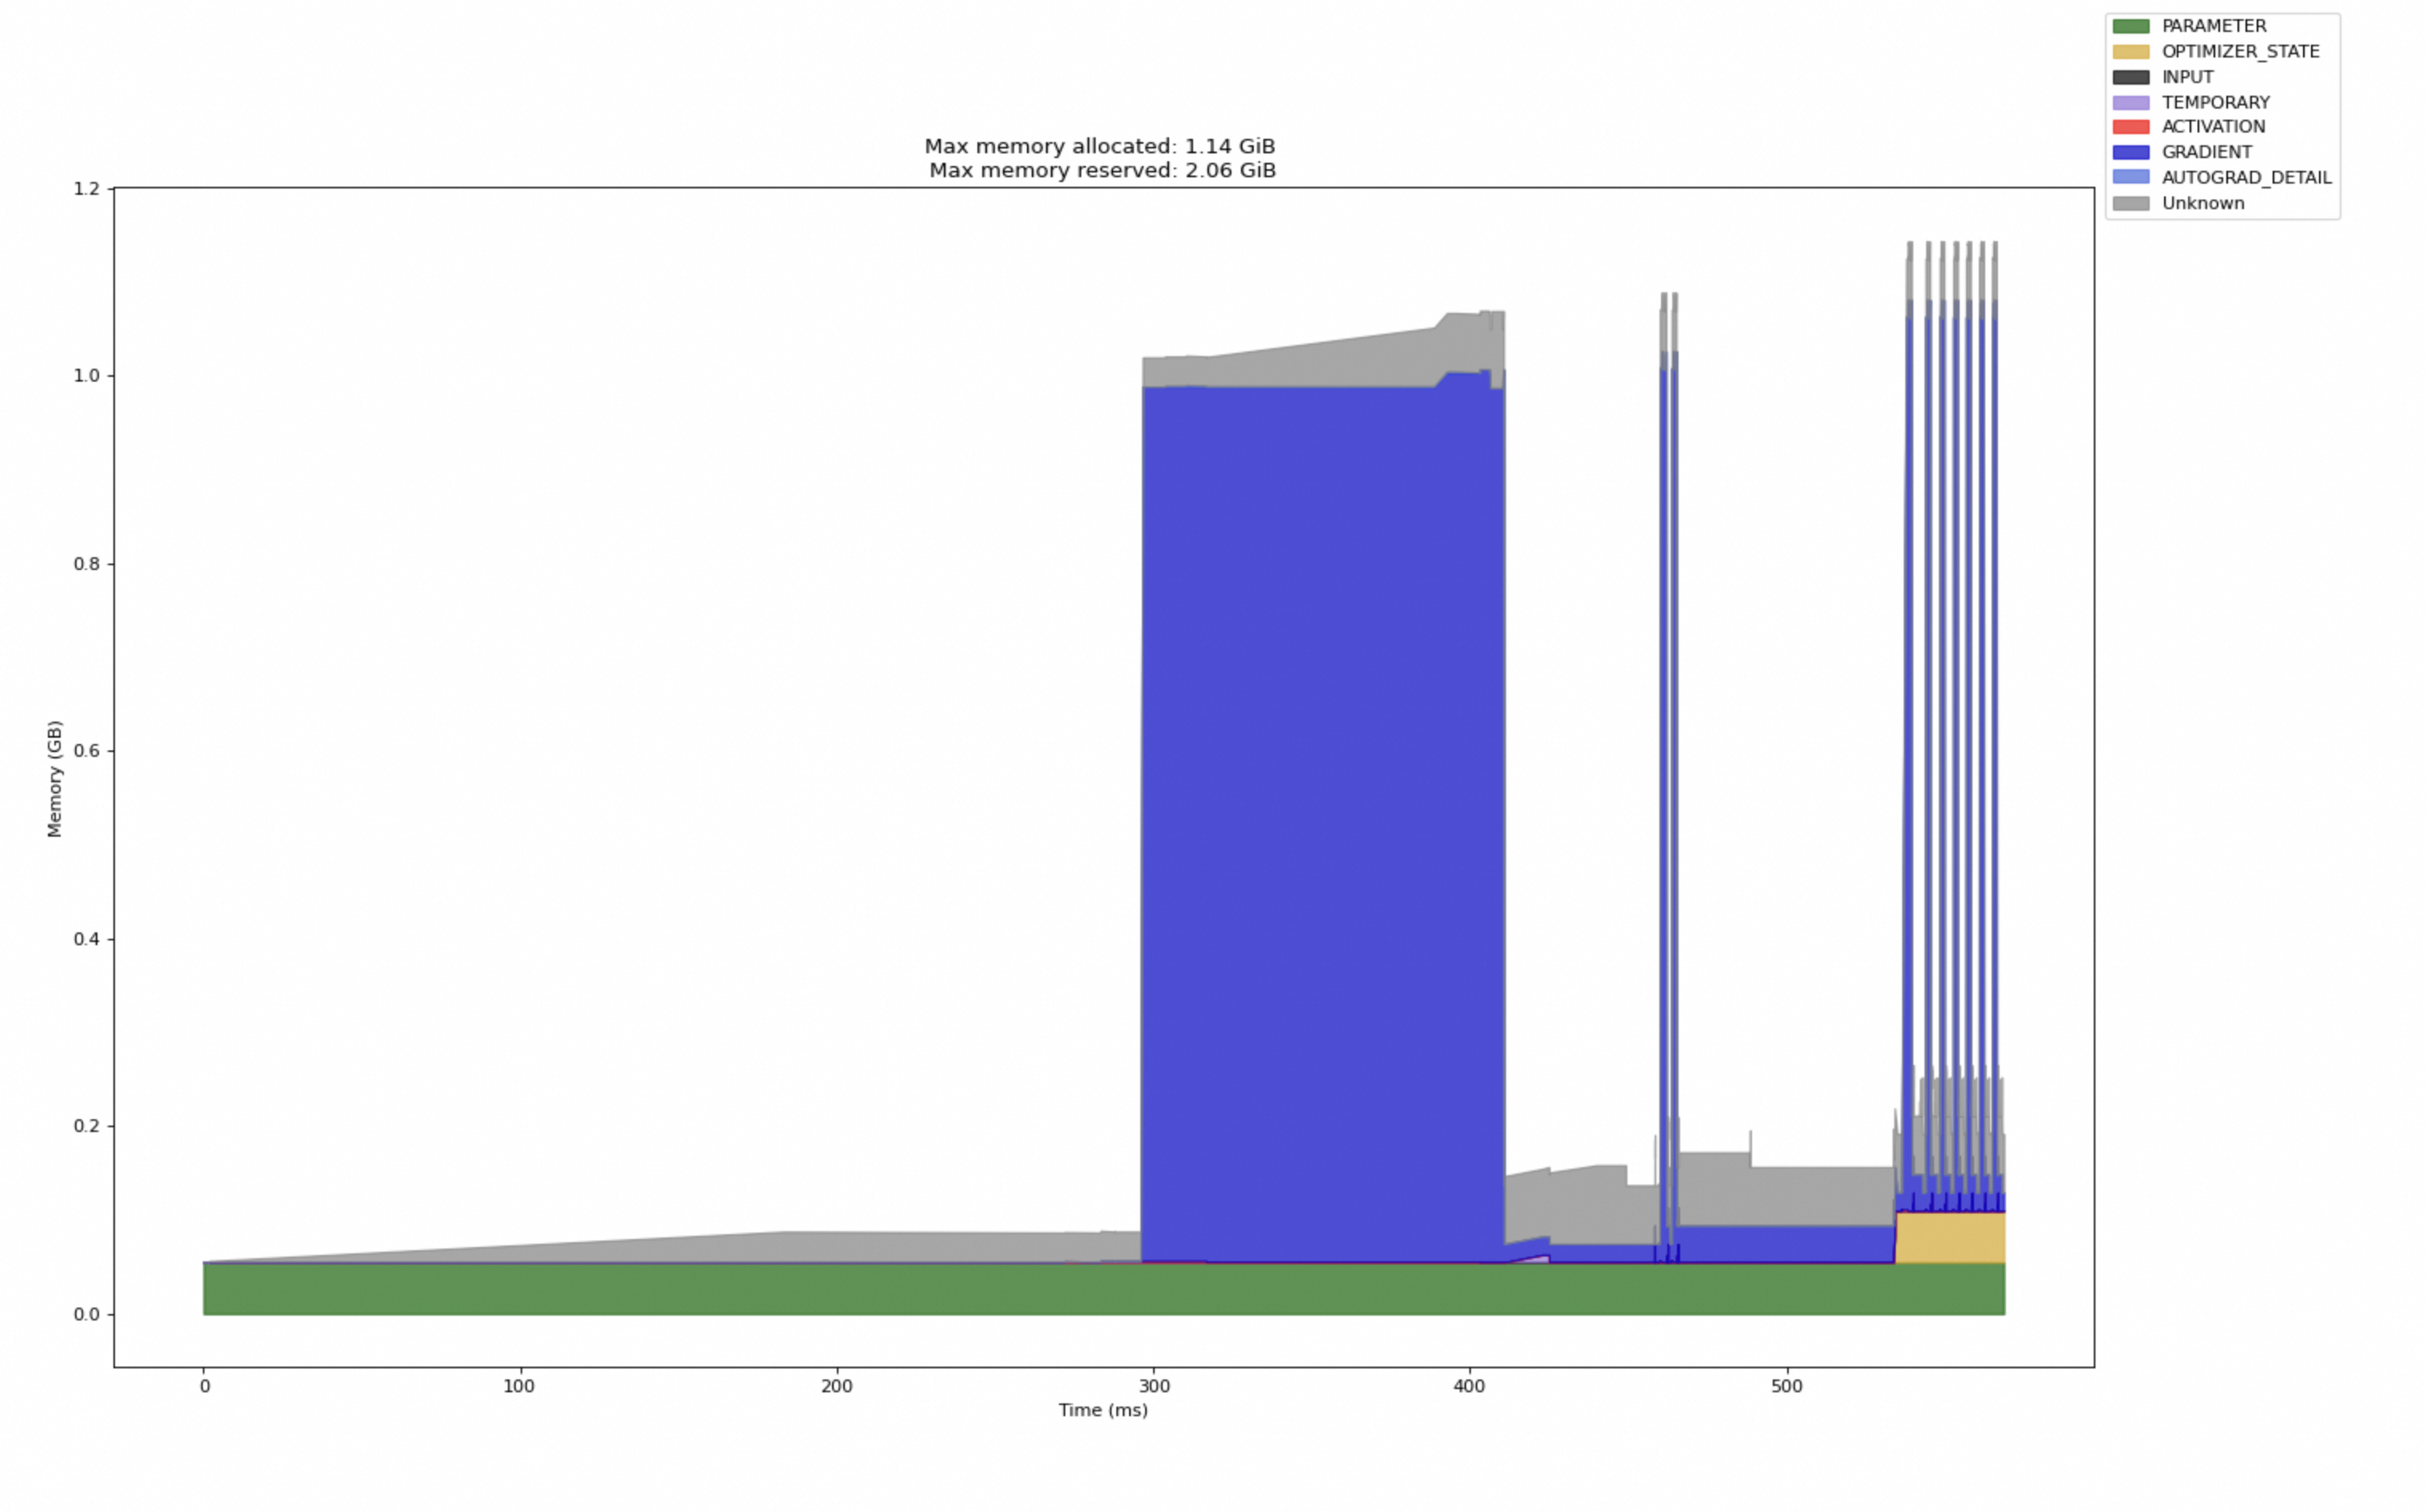Click the green PARAMETER legend swatch

pyautogui.click(x=2131, y=26)
